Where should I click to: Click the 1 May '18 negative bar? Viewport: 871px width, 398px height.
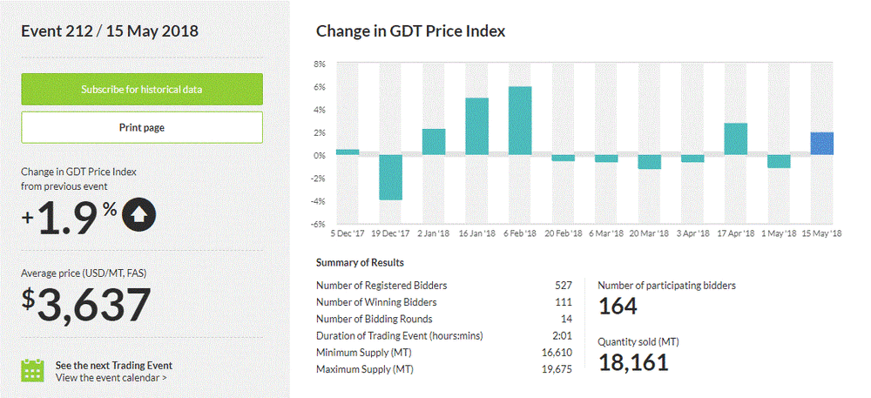click(x=779, y=161)
